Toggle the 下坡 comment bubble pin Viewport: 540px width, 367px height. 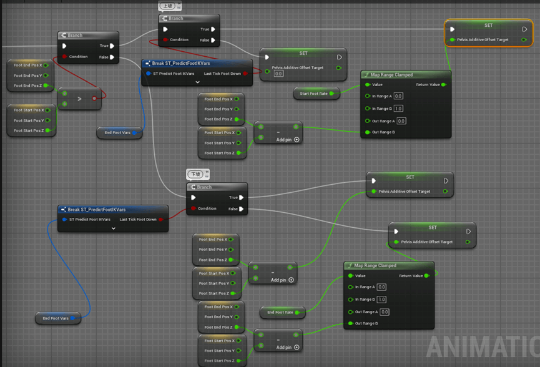tap(205, 174)
